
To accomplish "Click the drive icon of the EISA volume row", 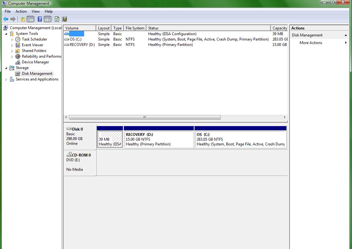I will click(x=67, y=34).
